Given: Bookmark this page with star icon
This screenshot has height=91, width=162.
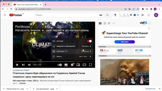Looking at the screenshot, I should tap(138, 9).
